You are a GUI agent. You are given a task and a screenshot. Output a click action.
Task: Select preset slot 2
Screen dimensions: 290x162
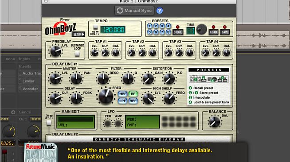[156, 26]
